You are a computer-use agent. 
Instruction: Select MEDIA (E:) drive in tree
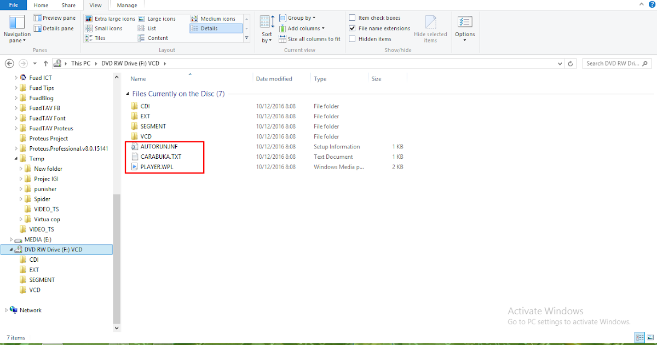[x=37, y=239]
